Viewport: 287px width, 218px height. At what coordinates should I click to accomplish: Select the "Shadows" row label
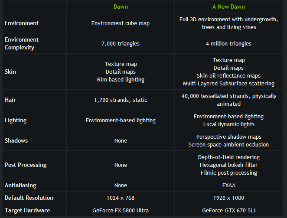click(x=16, y=140)
